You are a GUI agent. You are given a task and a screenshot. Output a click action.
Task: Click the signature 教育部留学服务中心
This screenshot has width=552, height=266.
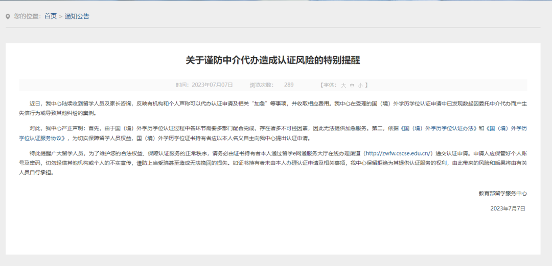coord(503,193)
